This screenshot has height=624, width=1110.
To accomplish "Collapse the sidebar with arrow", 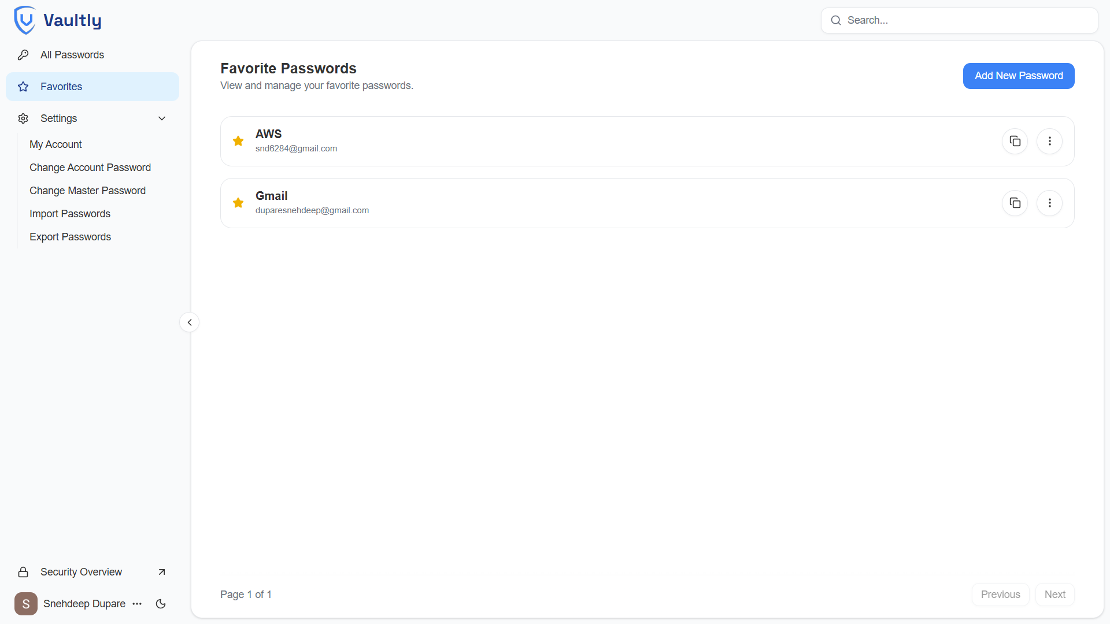I will [x=189, y=322].
